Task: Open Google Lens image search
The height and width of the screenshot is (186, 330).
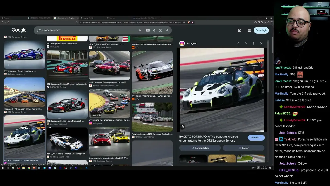Action: [x=161, y=30]
